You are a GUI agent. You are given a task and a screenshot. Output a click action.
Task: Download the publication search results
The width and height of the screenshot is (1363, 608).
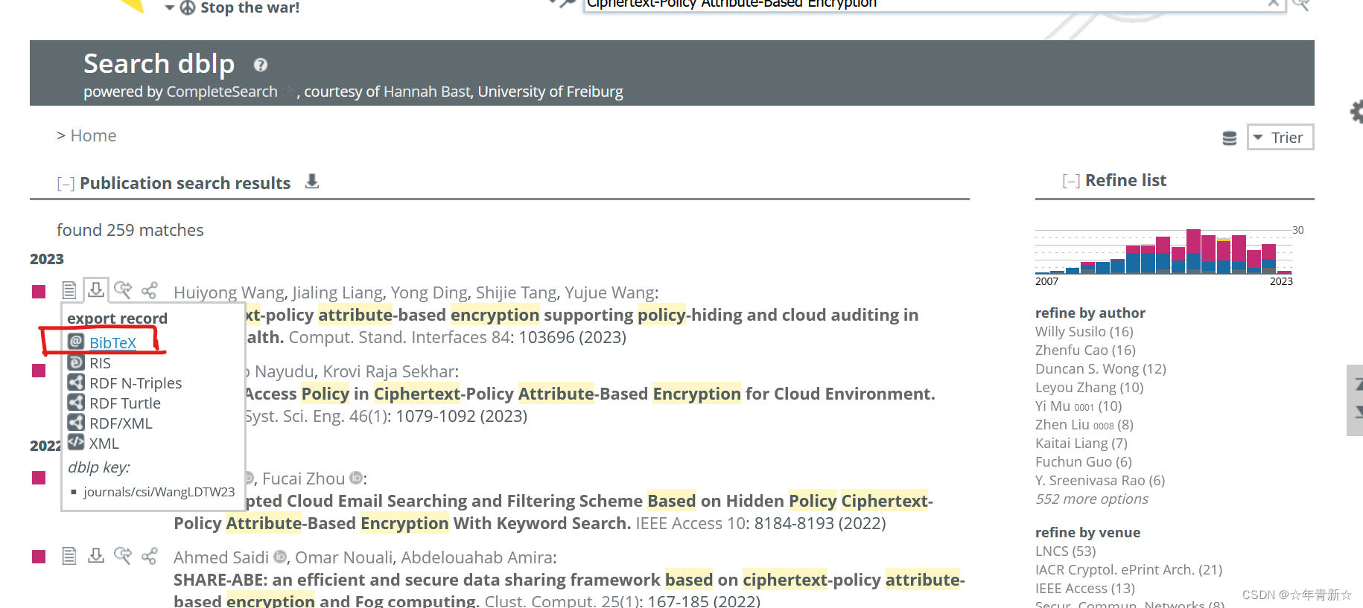pos(312,182)
